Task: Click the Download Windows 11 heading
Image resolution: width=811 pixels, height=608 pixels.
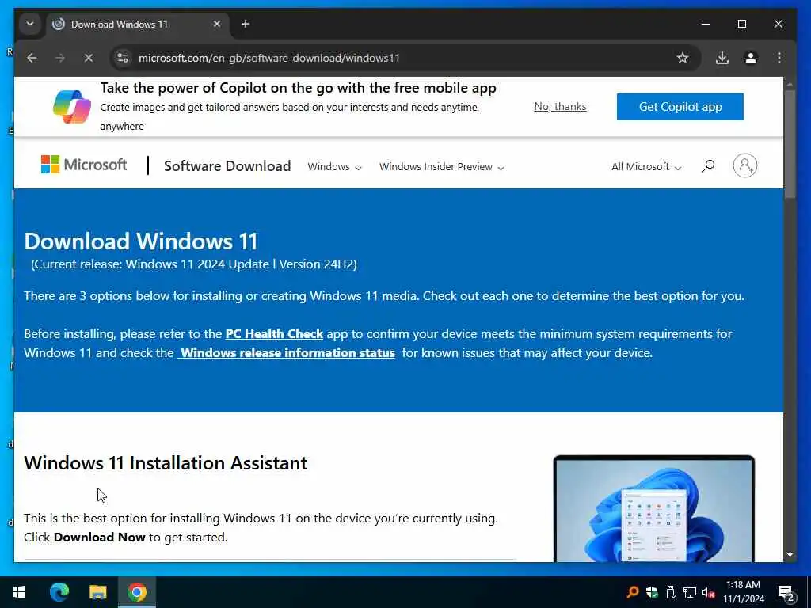Action: coord(141,241)
